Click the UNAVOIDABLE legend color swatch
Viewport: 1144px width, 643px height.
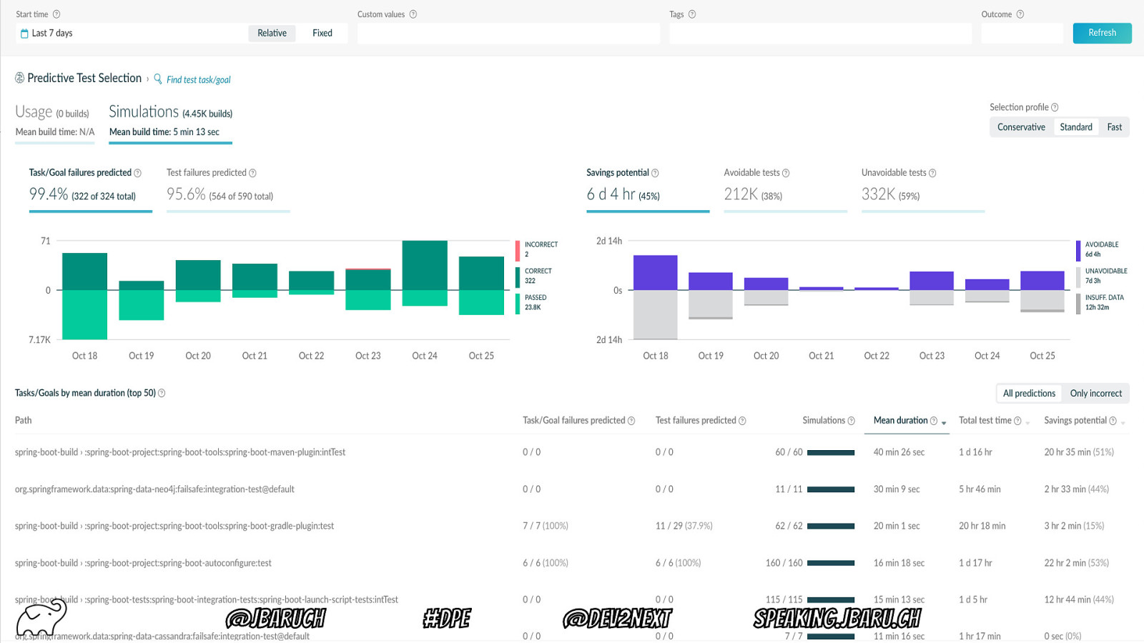tap(1078, 277)
